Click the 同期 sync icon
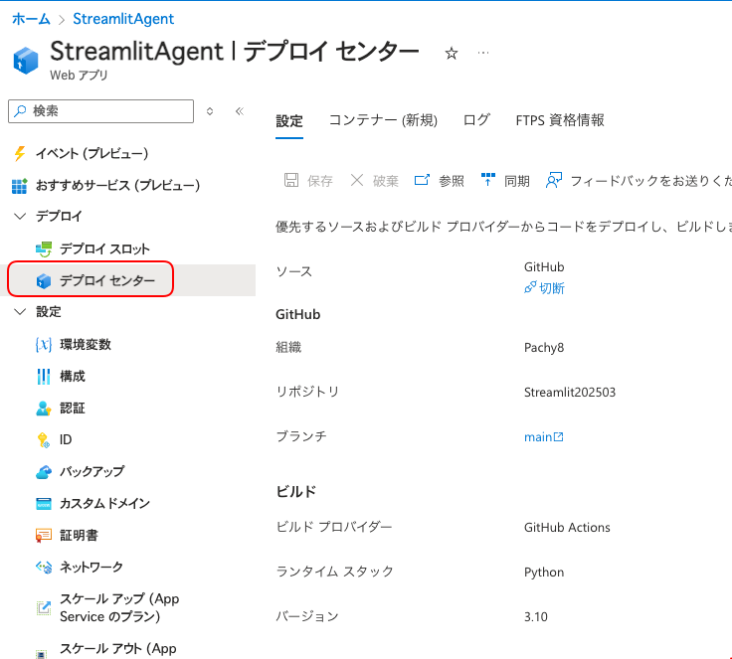 (488, 180)
